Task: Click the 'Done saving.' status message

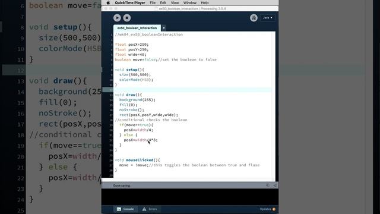Action: (x=122, y=185)
